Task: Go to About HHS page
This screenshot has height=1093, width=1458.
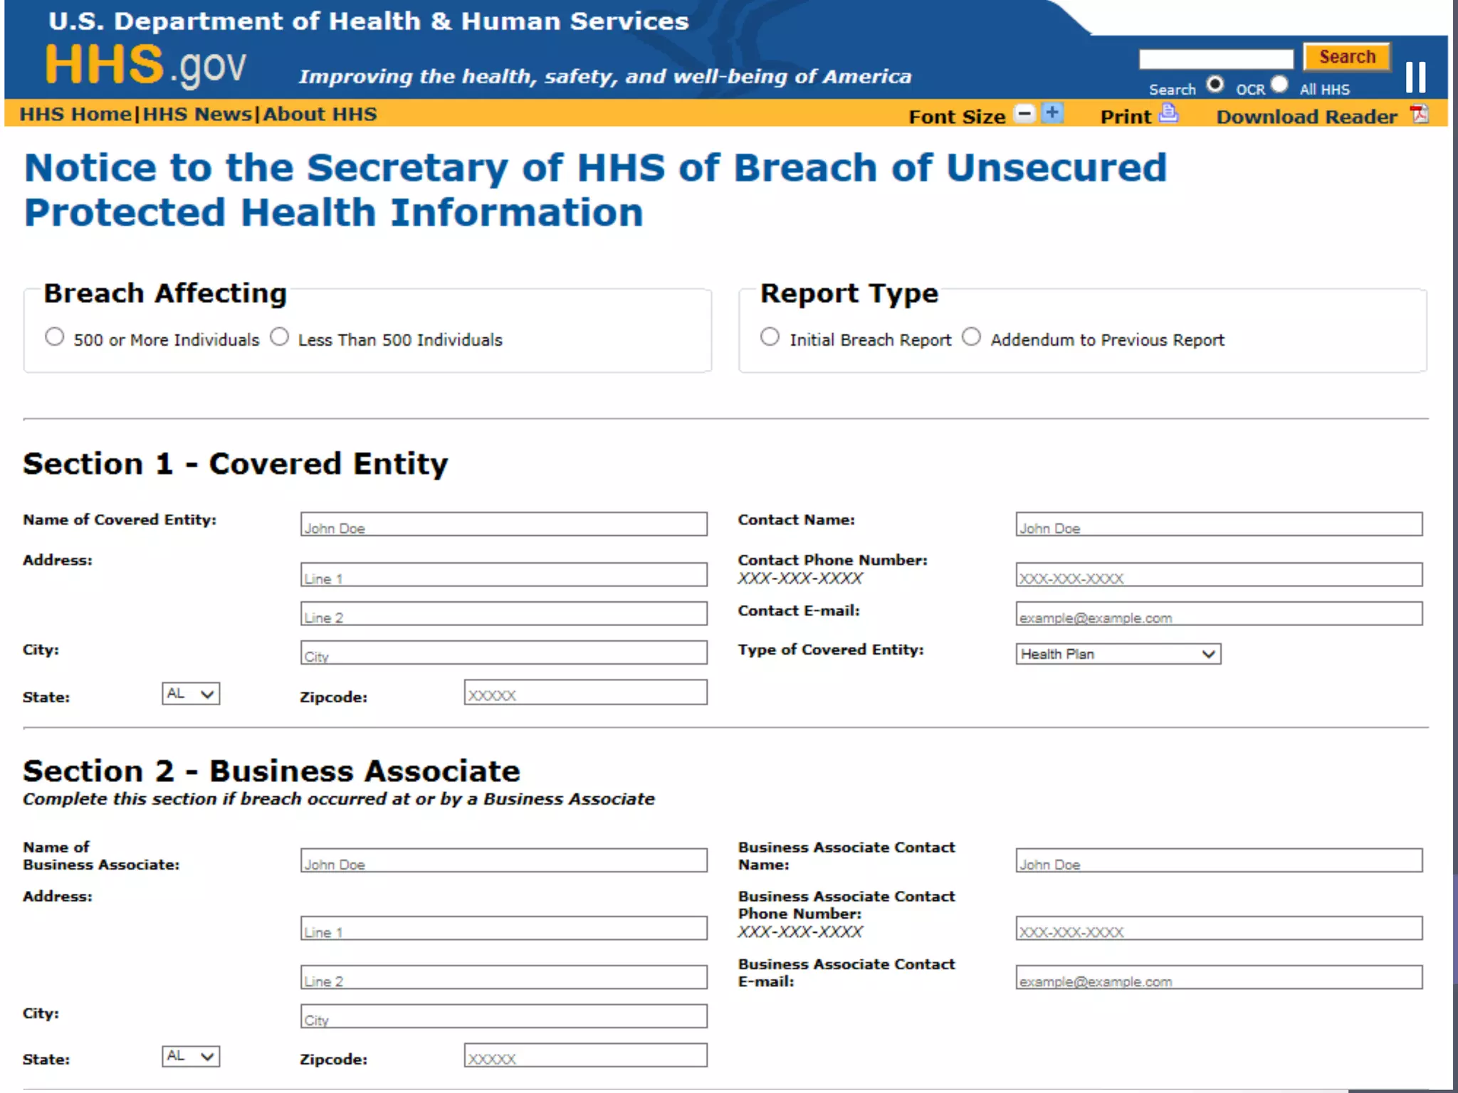Action: click(320, 115)
